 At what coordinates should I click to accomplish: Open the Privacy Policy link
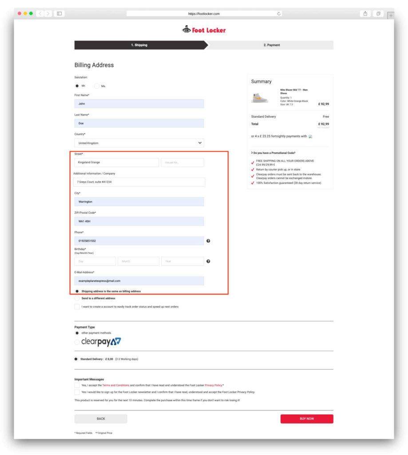(x=214, y=385)
